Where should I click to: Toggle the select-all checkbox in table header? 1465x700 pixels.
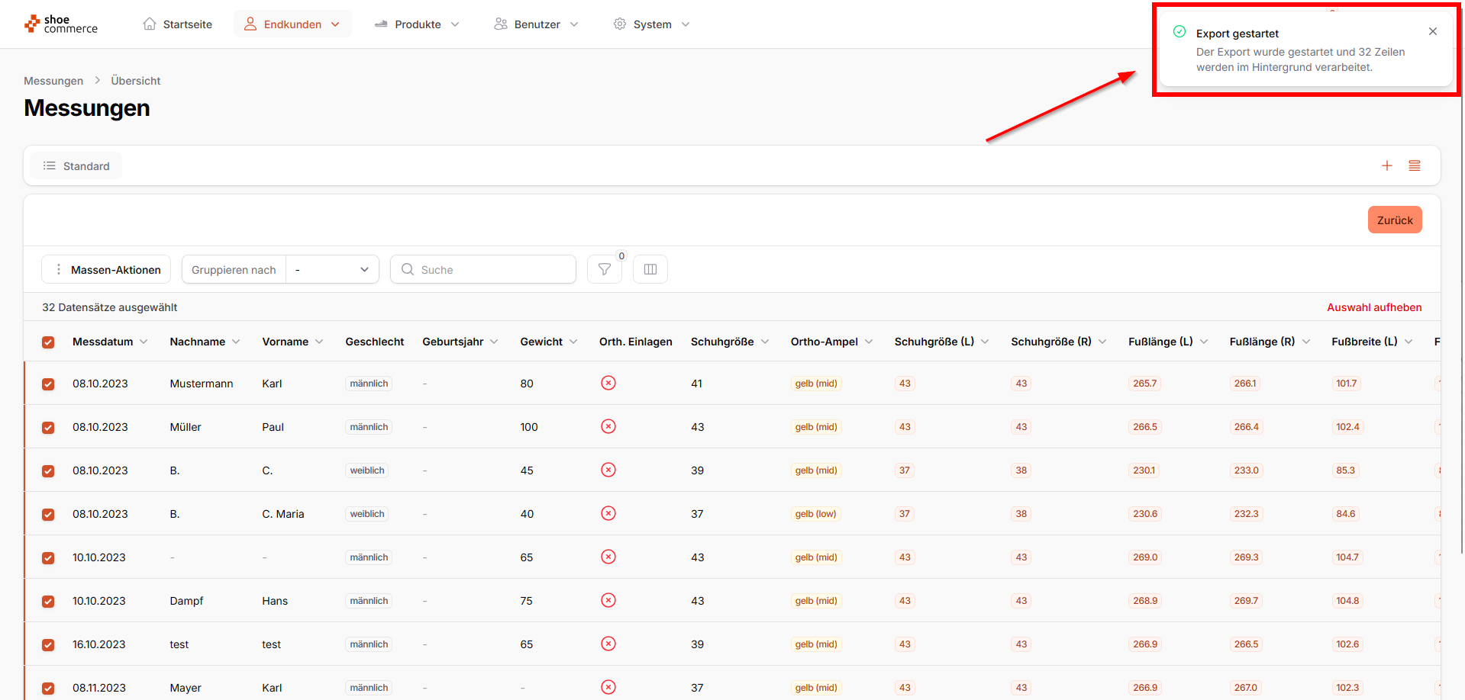tap(48, 342)
